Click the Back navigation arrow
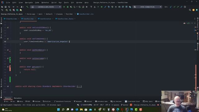 13,7
